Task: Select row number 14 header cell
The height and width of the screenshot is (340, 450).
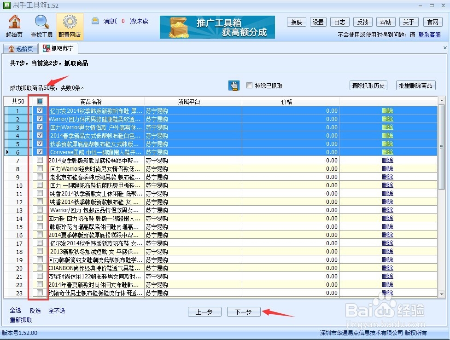Action: pyautogui.click(x=18, y=219)
